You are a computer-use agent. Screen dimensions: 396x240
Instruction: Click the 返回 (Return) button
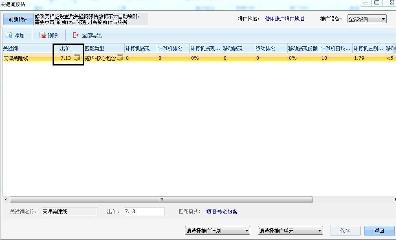tap(379, 230)
